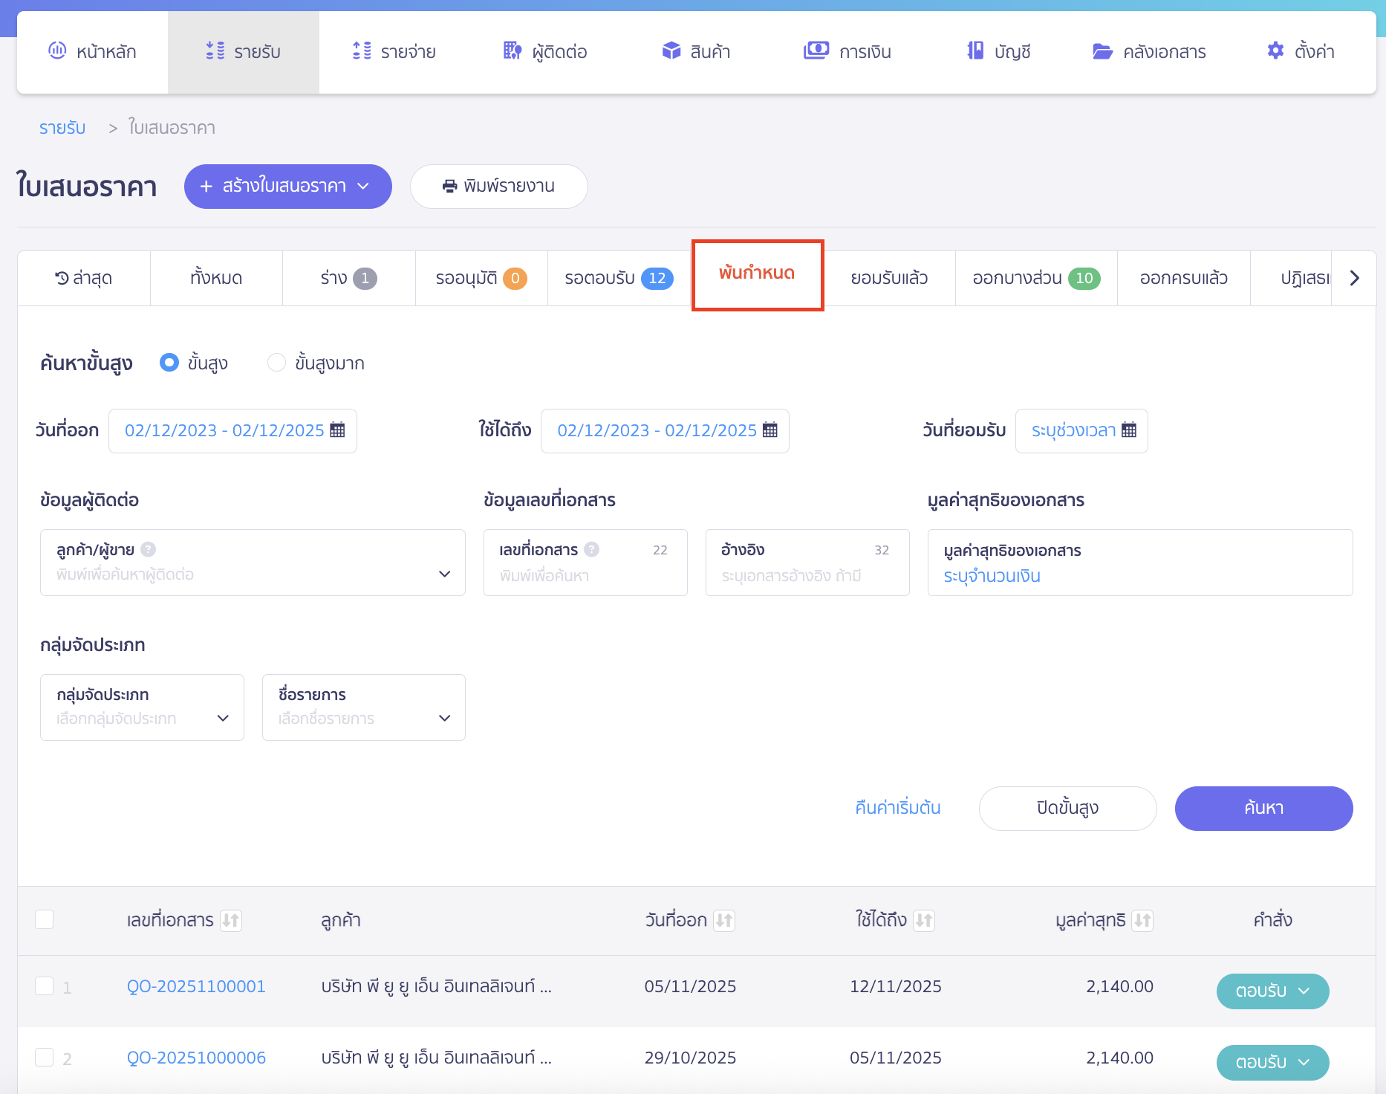
Task: Open ตอบรับ dropdown for QO-20251000006
Action: click(1272, 1062)
